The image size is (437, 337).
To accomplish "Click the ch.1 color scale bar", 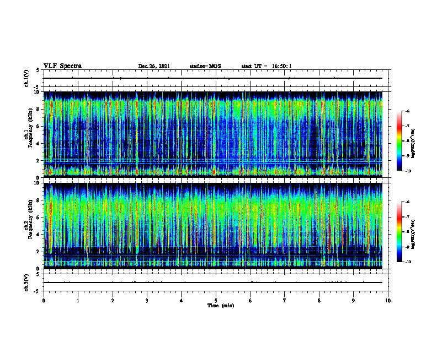I will tap(399, 141).
